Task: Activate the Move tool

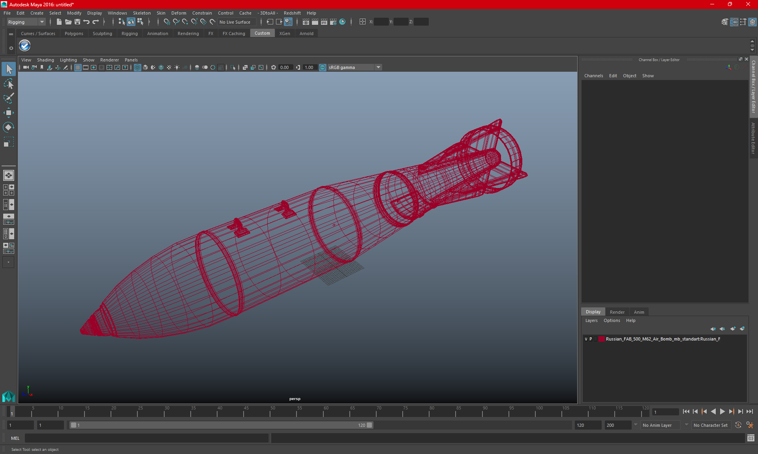Action: (9, 113)
